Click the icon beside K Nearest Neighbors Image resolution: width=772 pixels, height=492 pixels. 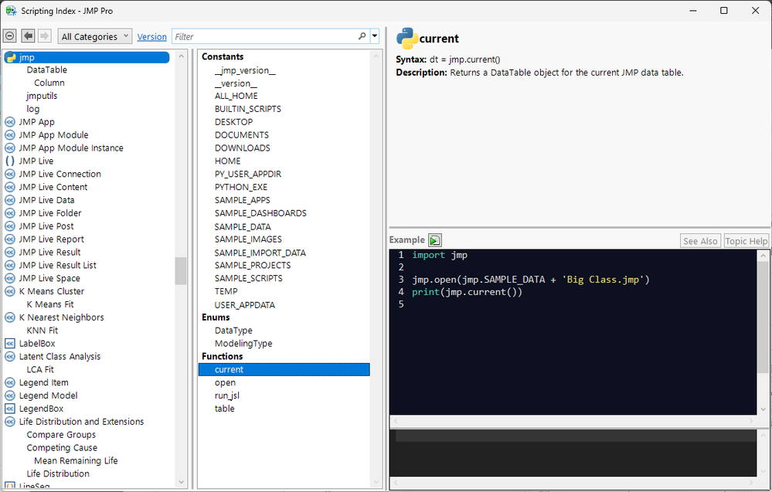10,317
